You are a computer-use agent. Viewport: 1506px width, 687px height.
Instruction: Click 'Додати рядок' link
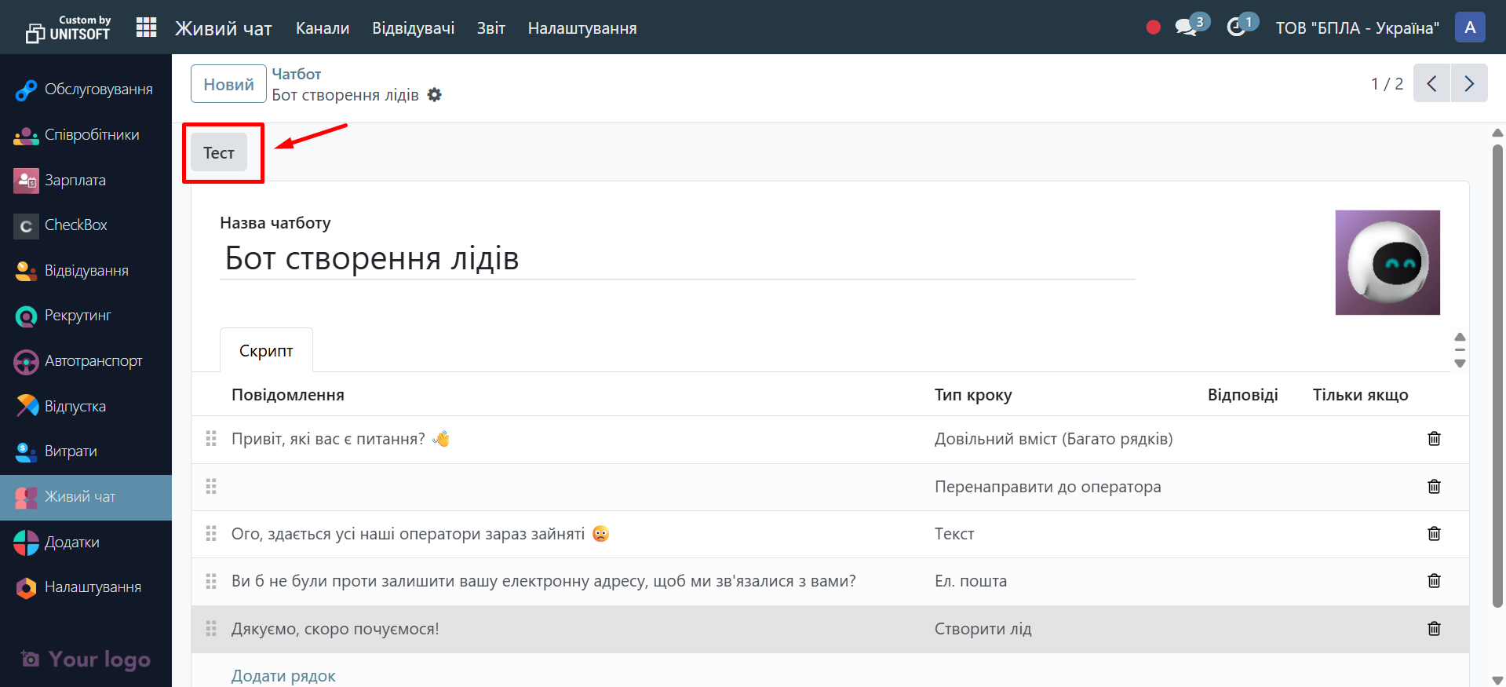click(x=283, y=676)
